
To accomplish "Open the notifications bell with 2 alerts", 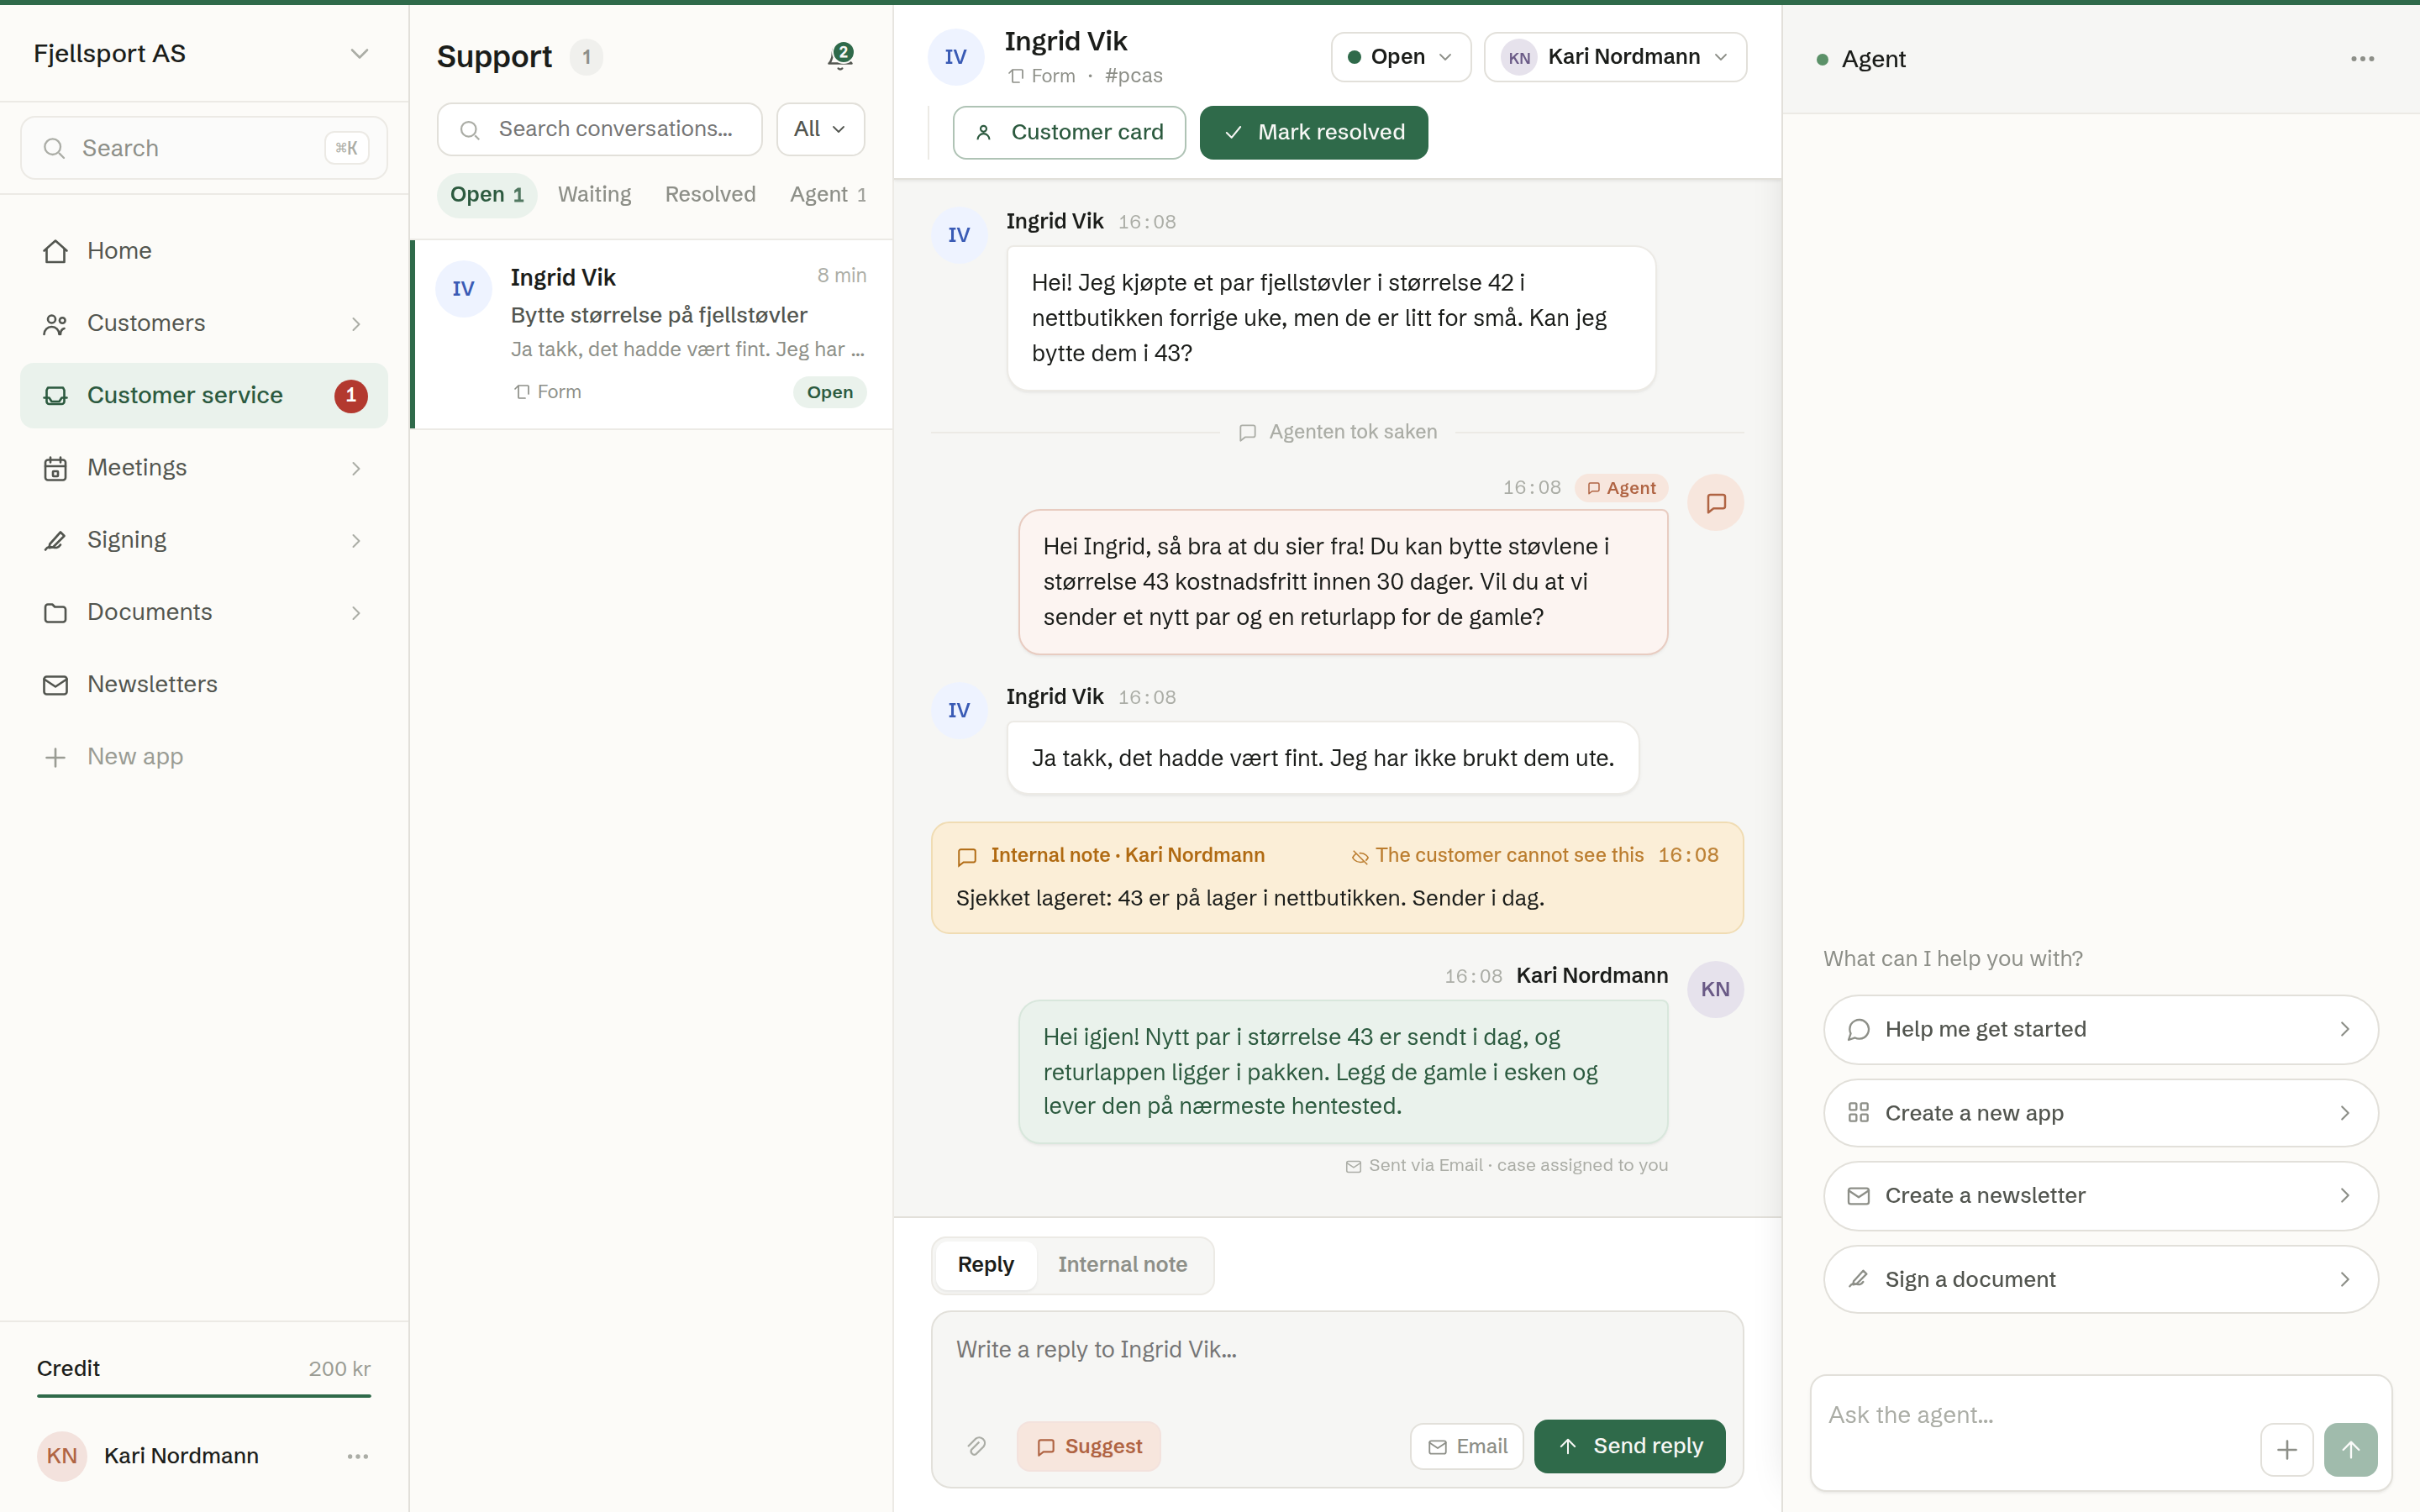I will [x=840, y=56].
